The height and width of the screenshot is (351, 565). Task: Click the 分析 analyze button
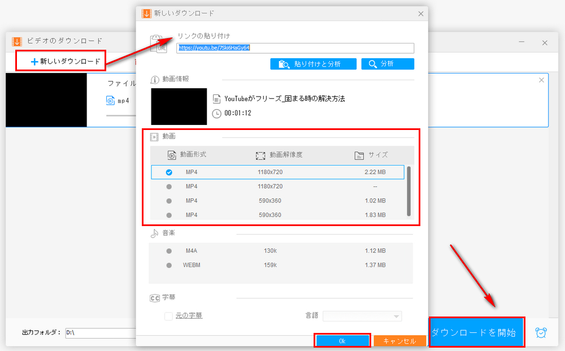(x=388, y=63)
